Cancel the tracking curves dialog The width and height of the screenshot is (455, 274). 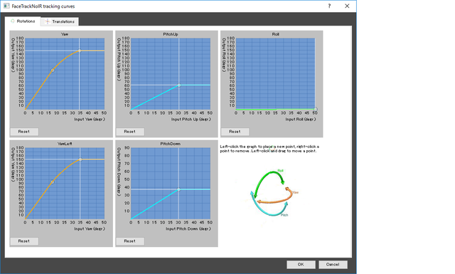pos(333,265)
